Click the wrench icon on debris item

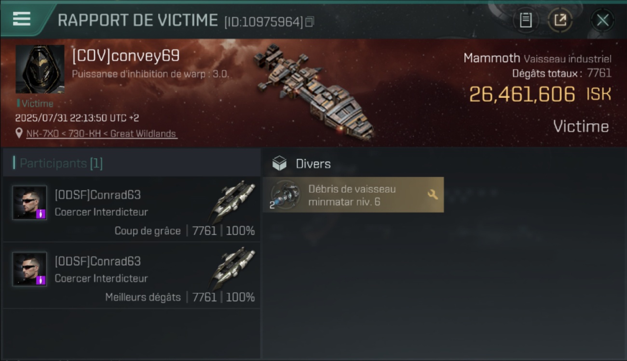(433, 194)
